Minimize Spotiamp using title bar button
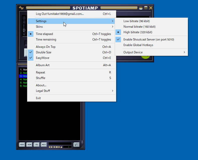This screenshot has width=198, height=160. tap(141, 8)
